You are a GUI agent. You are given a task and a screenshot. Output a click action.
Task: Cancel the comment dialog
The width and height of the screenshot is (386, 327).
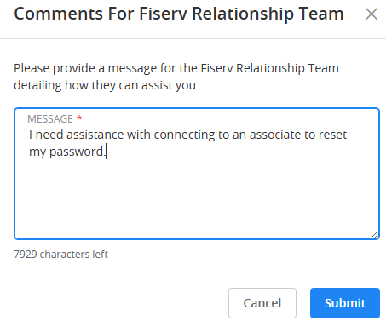click(x=262, y=303)
